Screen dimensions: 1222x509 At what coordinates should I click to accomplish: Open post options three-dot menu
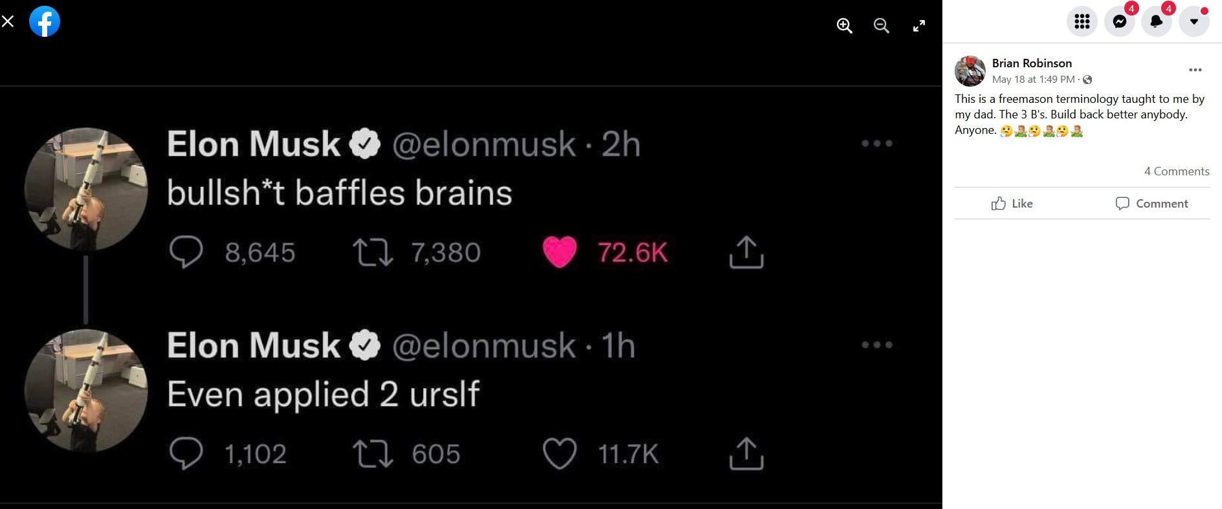coord(1195,70)
